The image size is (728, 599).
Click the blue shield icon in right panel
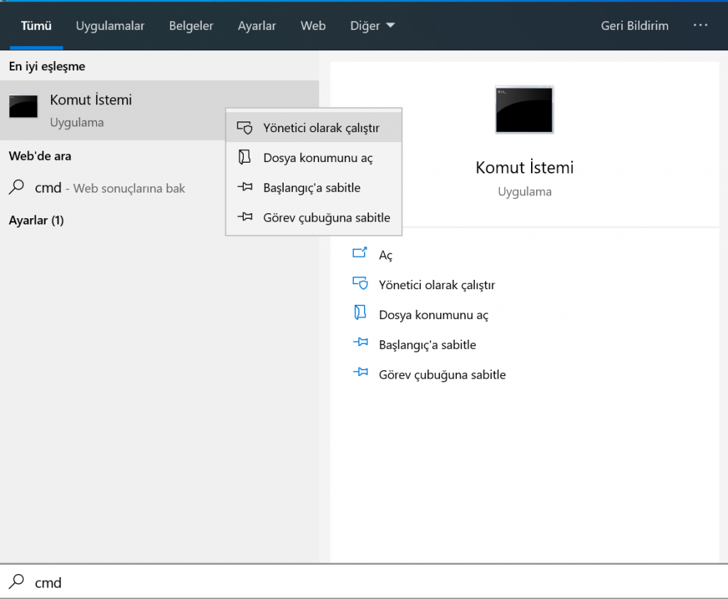(x=360, y=284)
